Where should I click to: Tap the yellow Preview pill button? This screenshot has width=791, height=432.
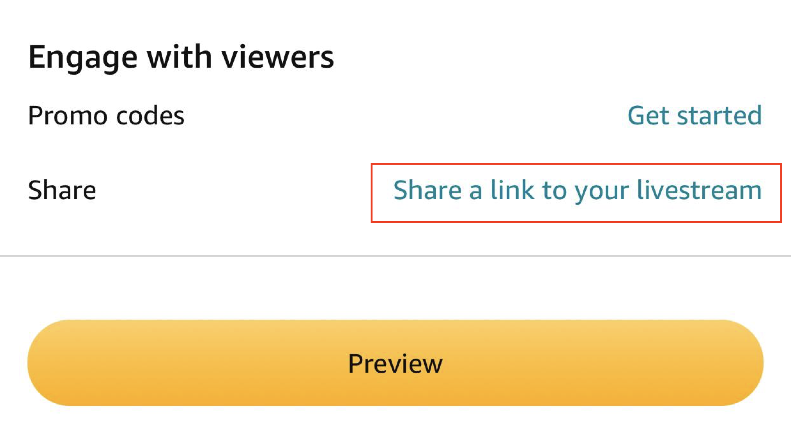395,363
